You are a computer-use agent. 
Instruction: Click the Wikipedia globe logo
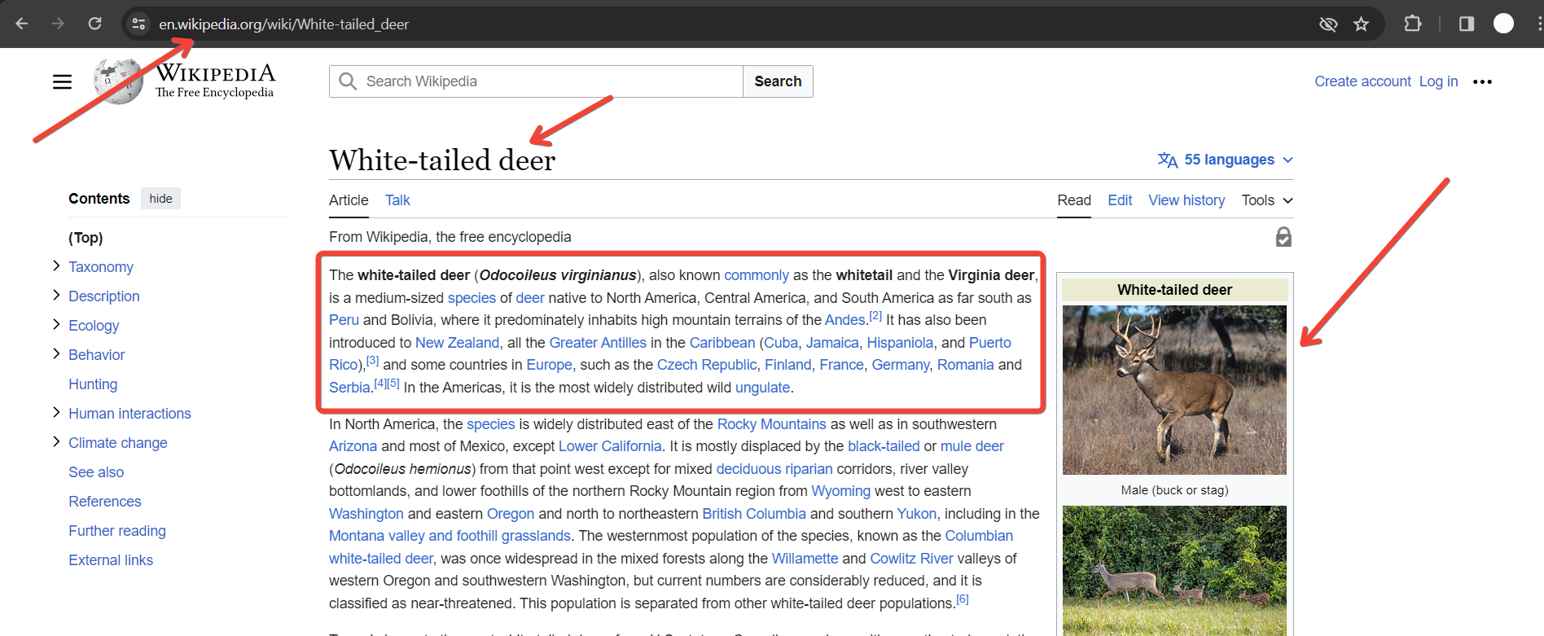point(119,81)
